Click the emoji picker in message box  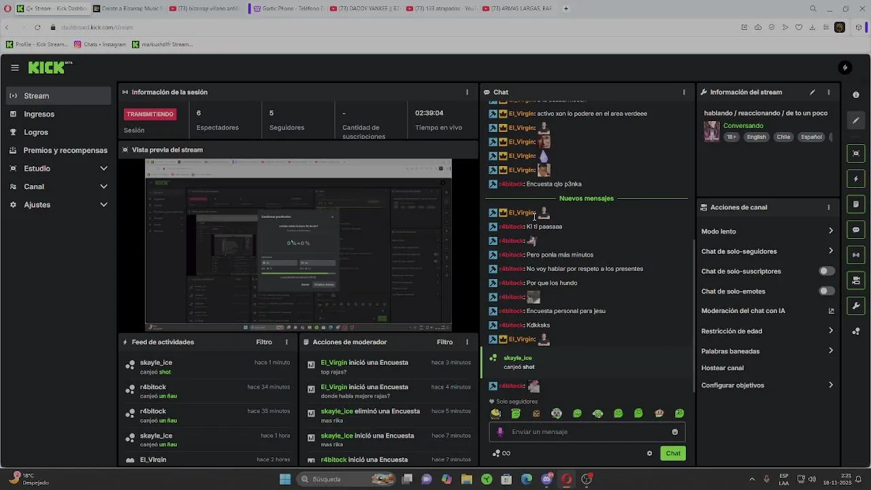pos(675,432)
